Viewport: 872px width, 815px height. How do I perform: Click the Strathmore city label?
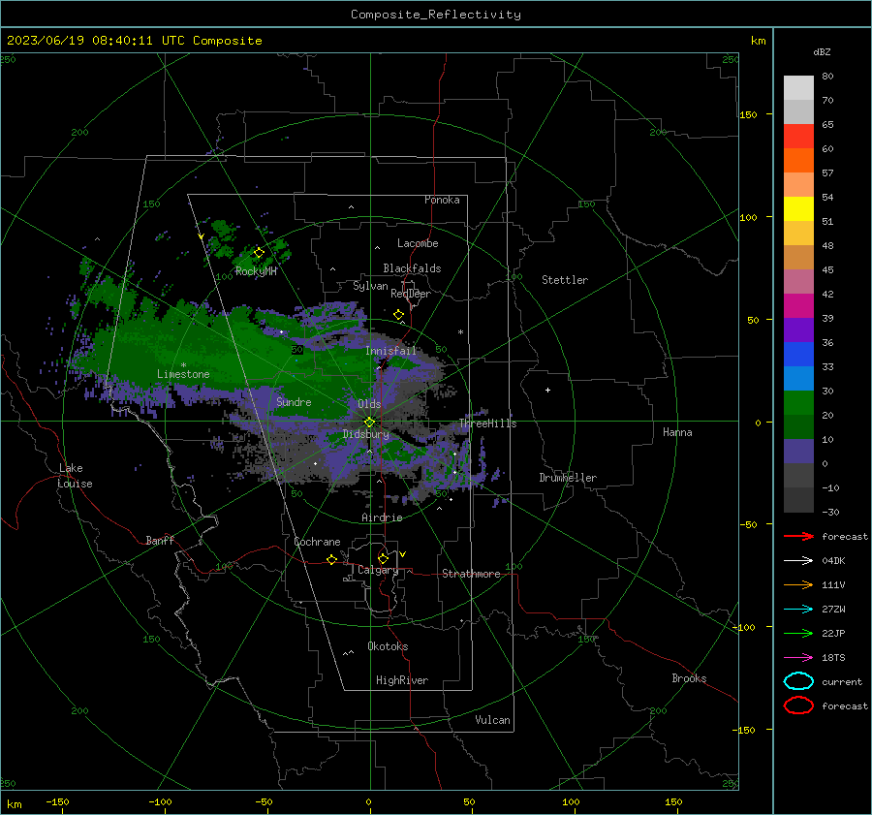click(472, 574)
